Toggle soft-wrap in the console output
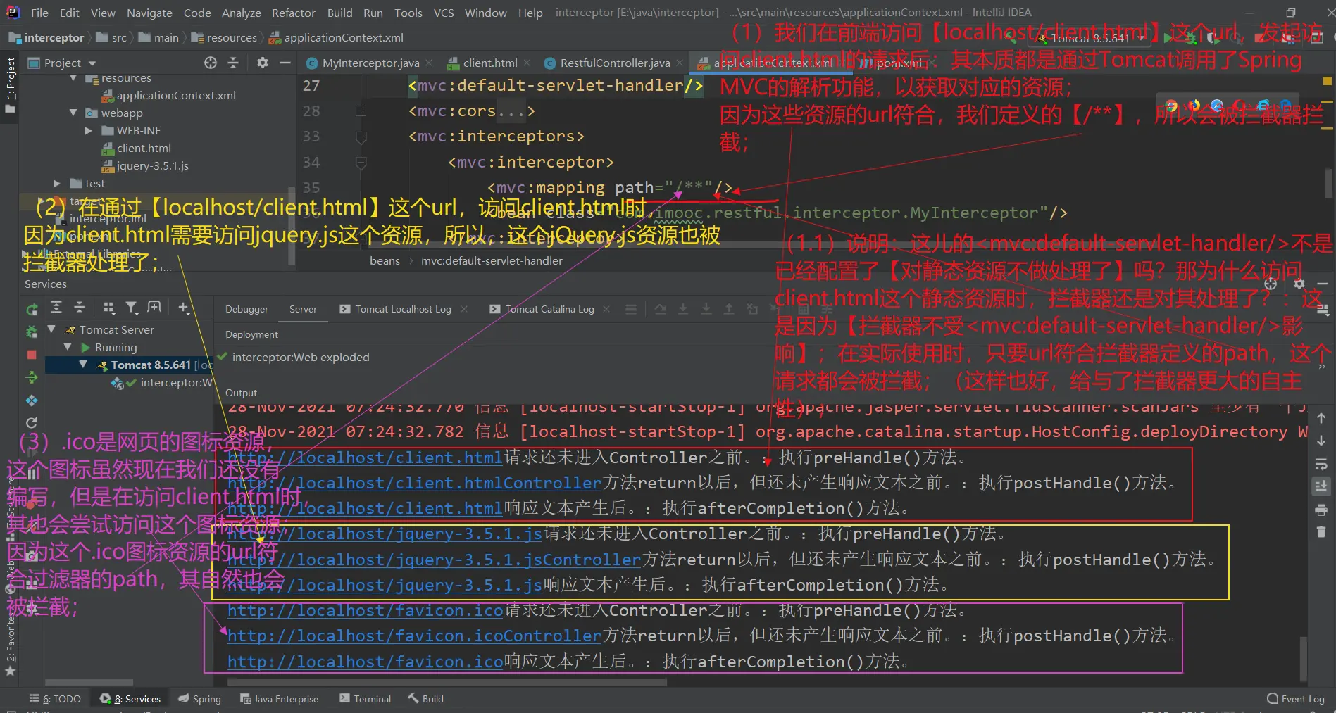Image resolution: width=1336 pixels, height=713 pixels. [x=1321, y=464]
